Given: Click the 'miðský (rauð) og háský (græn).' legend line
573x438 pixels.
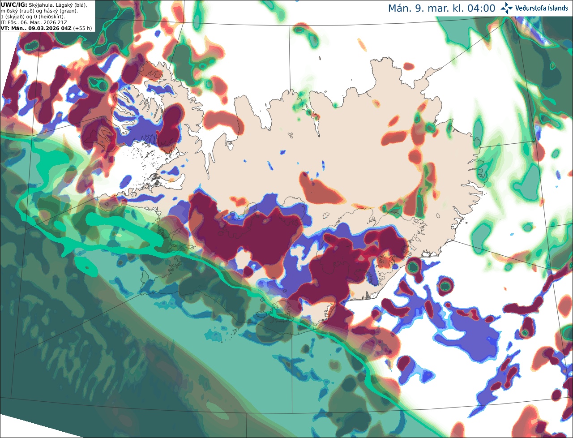Looking at the screenshot, I should coord(39,11).
